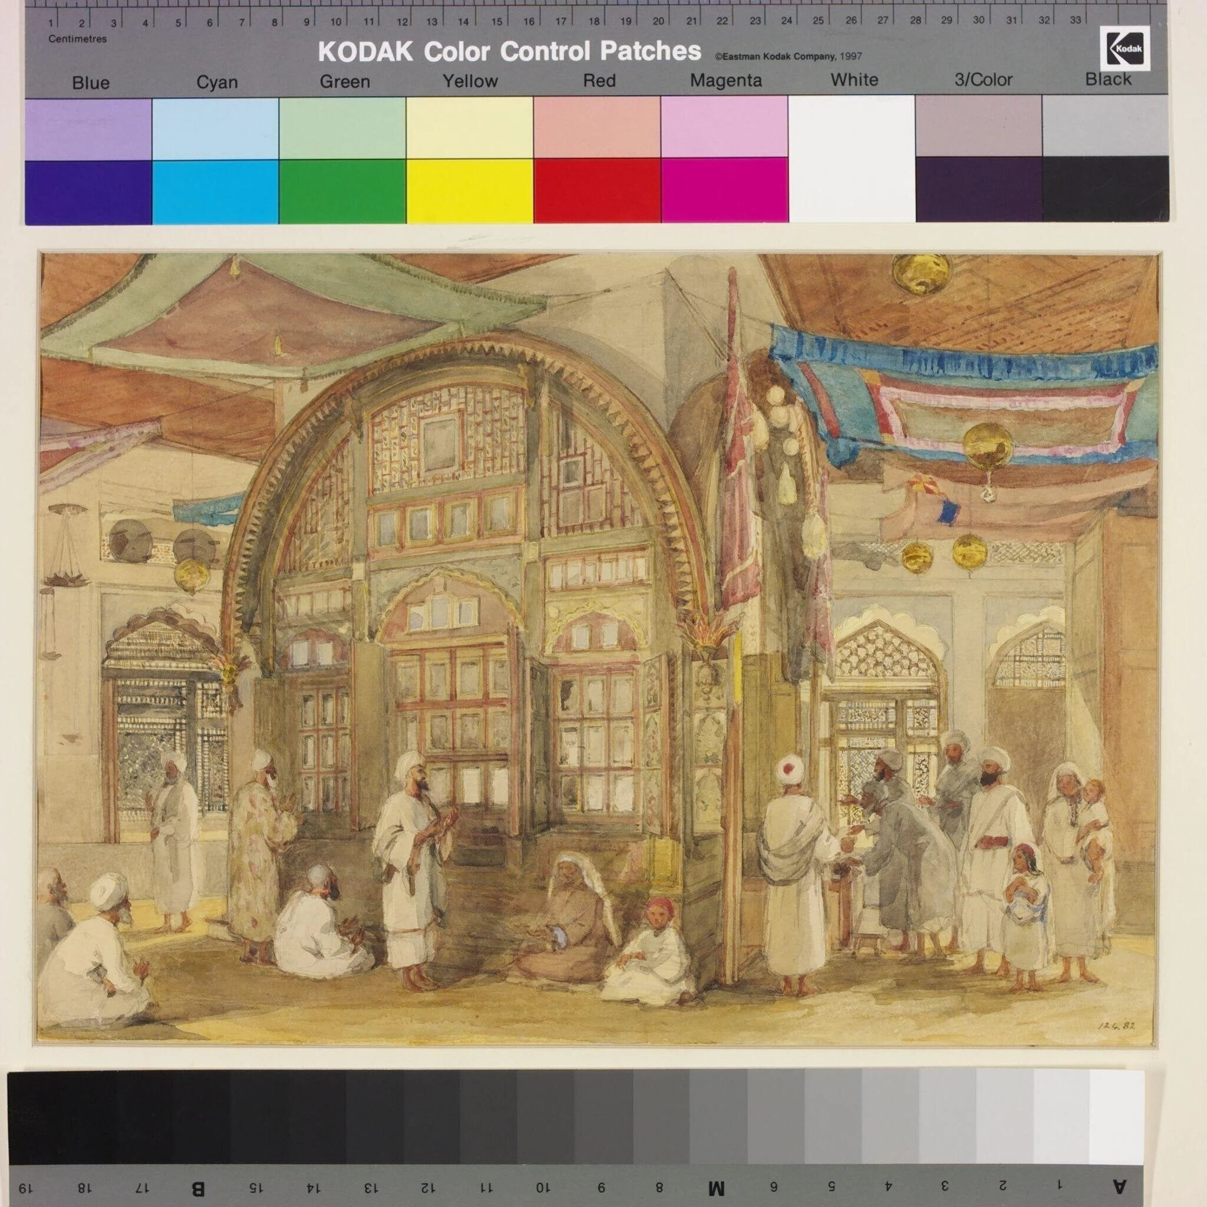Click the 'Green' column label

(x=345, y=82)
